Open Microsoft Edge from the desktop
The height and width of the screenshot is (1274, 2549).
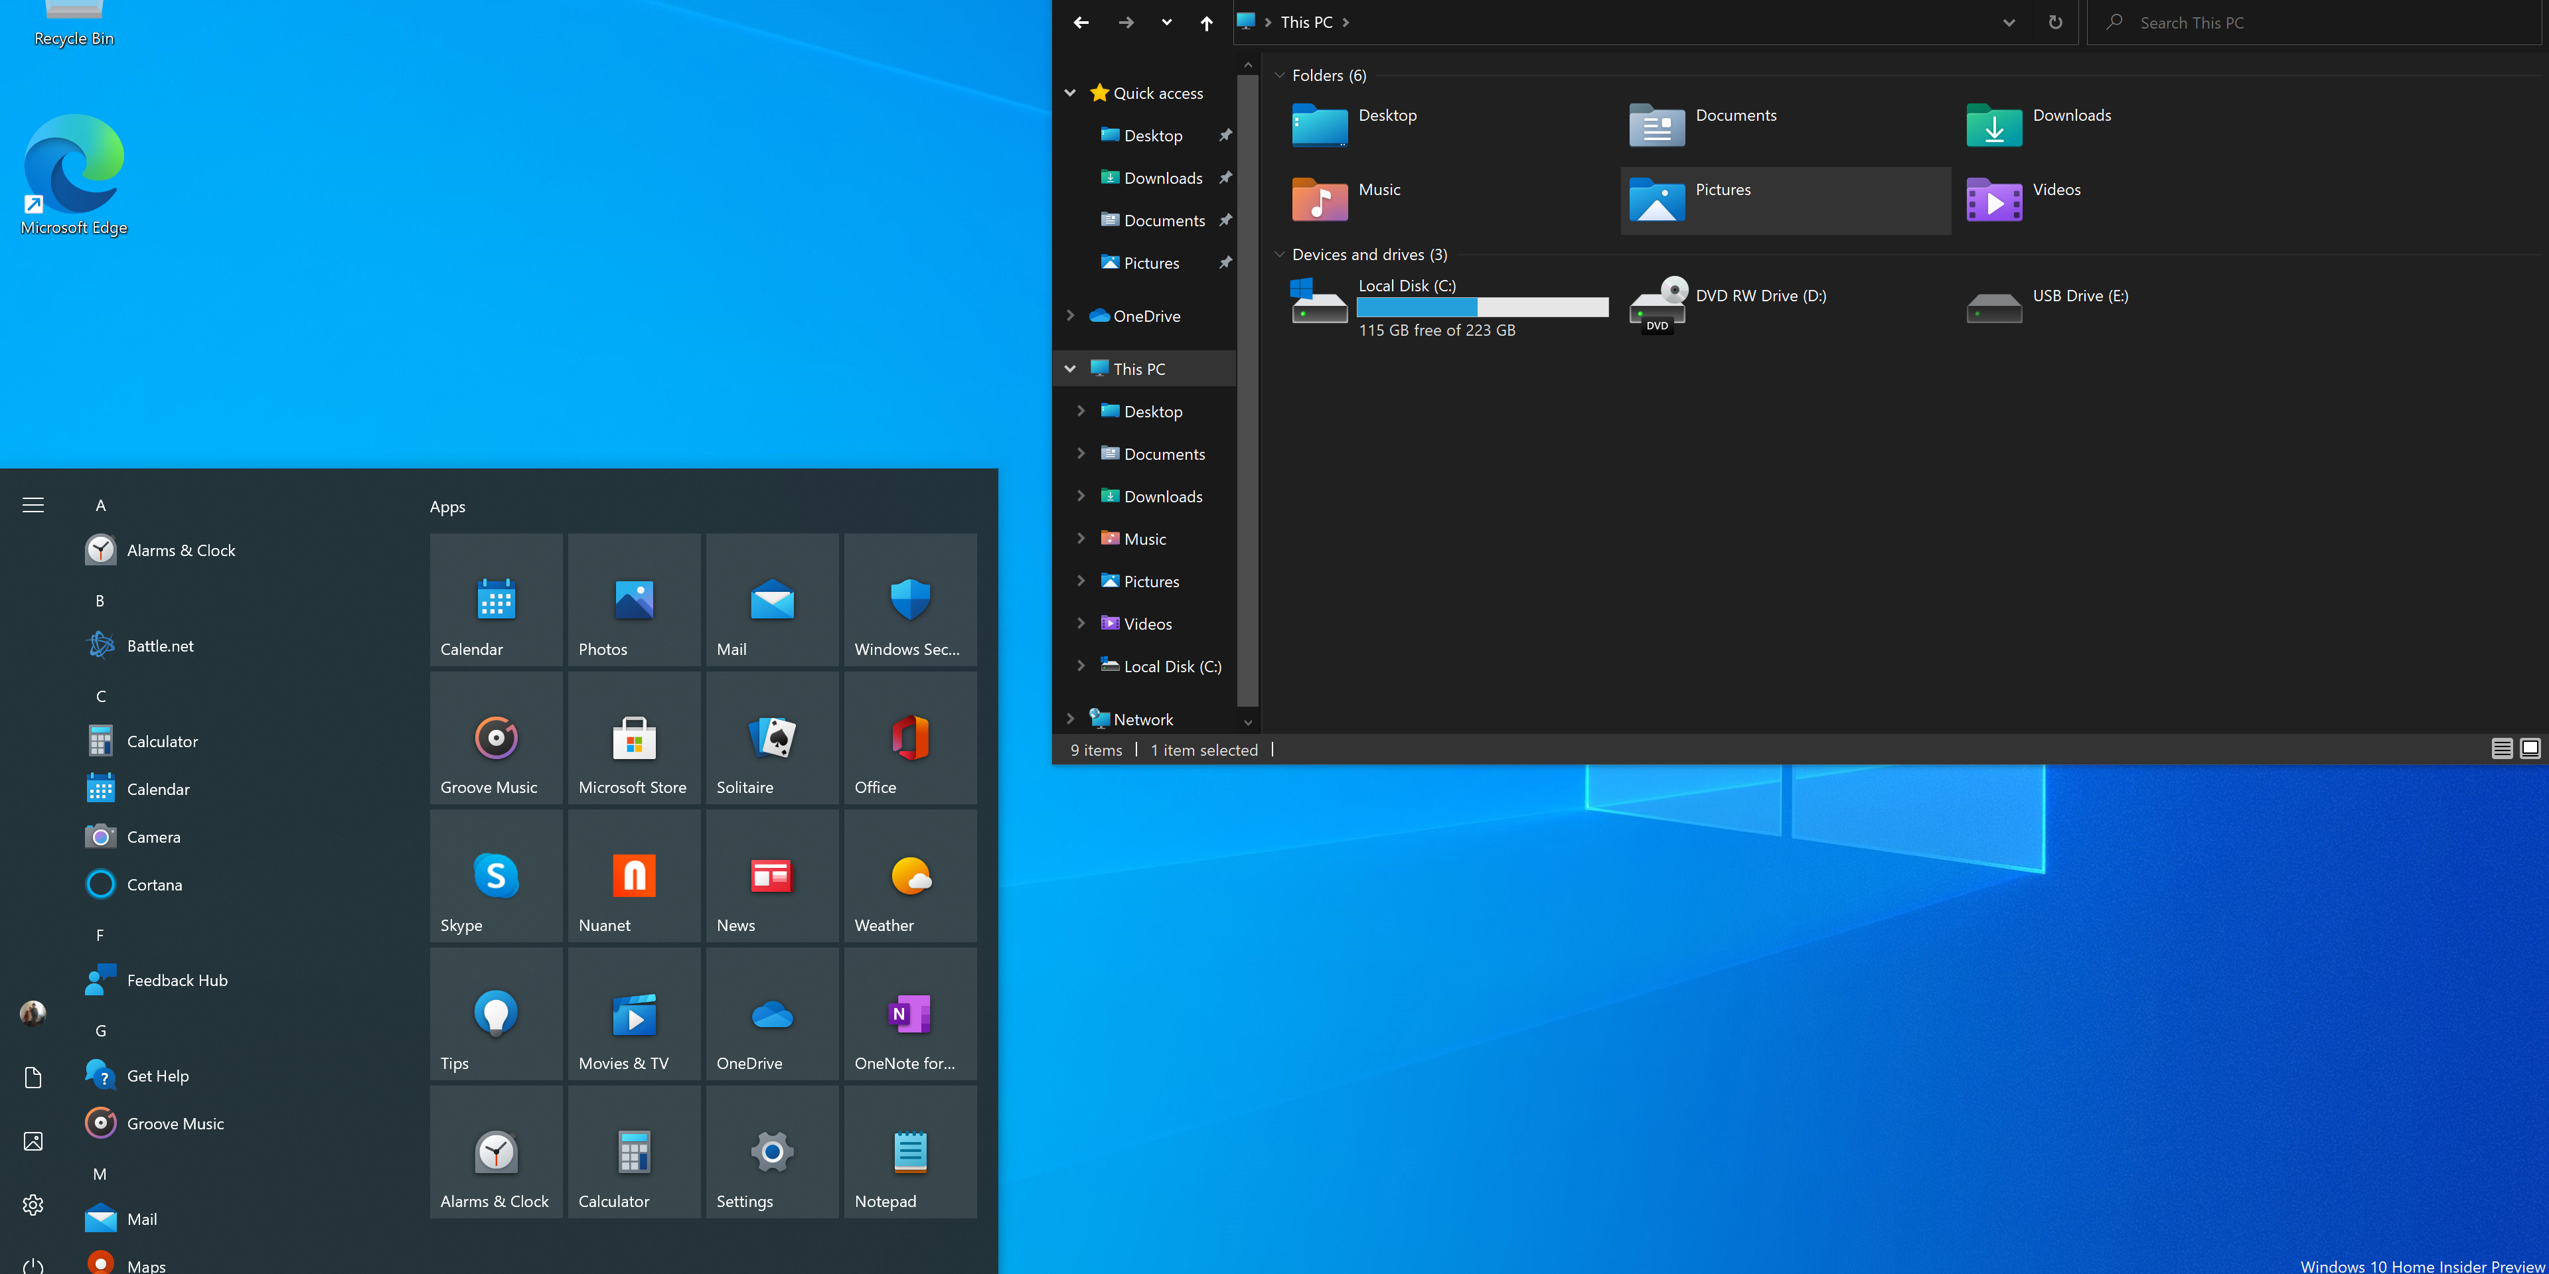(x=72, y=161)
